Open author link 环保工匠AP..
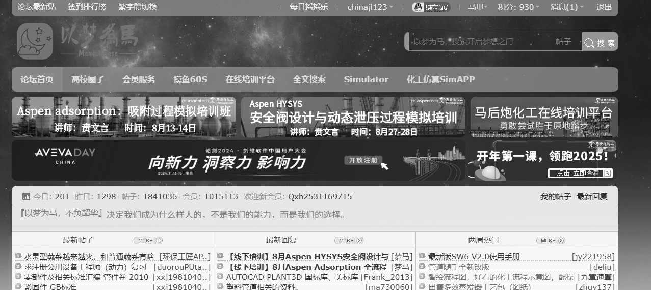The image size is (651, 290). click(185, 257)
